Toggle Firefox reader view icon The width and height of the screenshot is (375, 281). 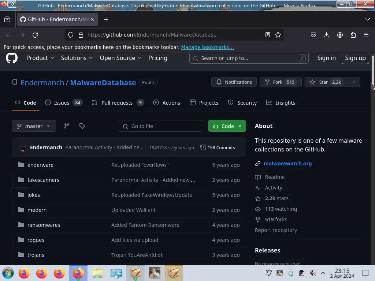[268, 35]
